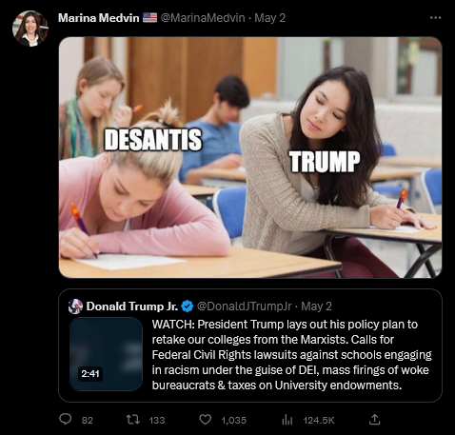Click the 82 replies count
Screen dimensions: 455x435
point(88,420)
